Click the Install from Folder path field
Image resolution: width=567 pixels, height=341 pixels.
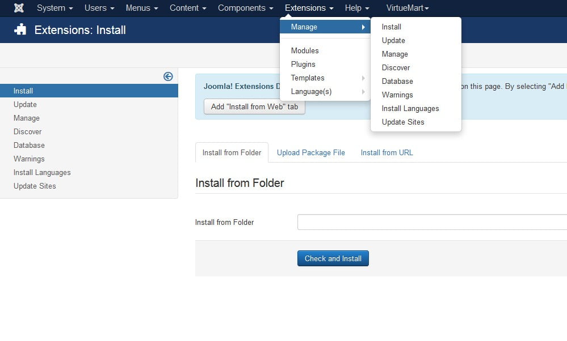[x=431, y=222]
